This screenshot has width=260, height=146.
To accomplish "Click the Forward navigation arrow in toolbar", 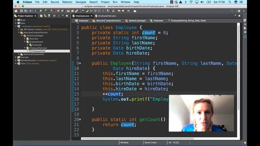I will [x=128, y=11].
